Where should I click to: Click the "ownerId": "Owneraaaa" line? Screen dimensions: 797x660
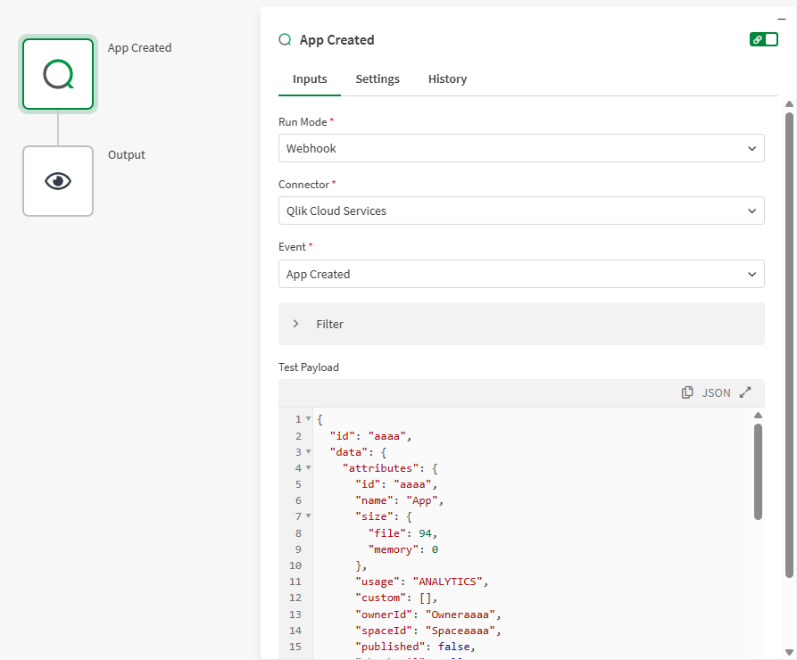(428, 615)
